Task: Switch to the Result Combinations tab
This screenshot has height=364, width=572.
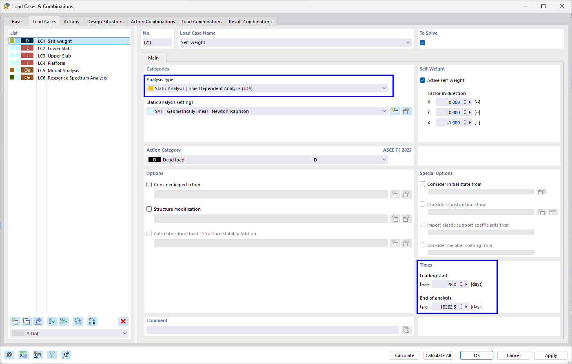Action: tap(251, 21)
